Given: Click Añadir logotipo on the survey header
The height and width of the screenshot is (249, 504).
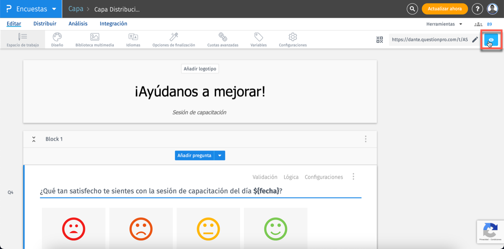Looking at the screenshot, I should 200,68.
